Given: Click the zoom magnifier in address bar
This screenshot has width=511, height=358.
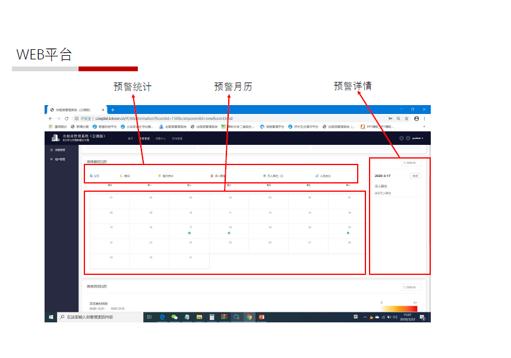Looking at the screenshot, I should coord(398,119).
